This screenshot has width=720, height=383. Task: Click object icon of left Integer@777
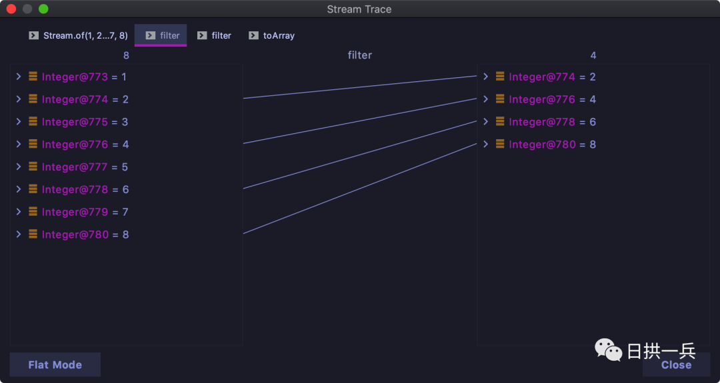coord(33,166)
